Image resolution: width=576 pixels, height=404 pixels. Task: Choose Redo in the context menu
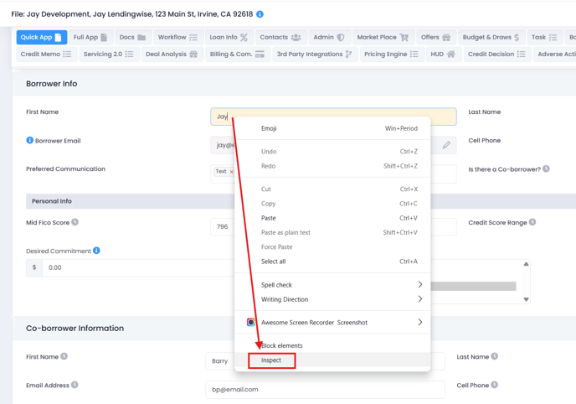pos(332,166)
